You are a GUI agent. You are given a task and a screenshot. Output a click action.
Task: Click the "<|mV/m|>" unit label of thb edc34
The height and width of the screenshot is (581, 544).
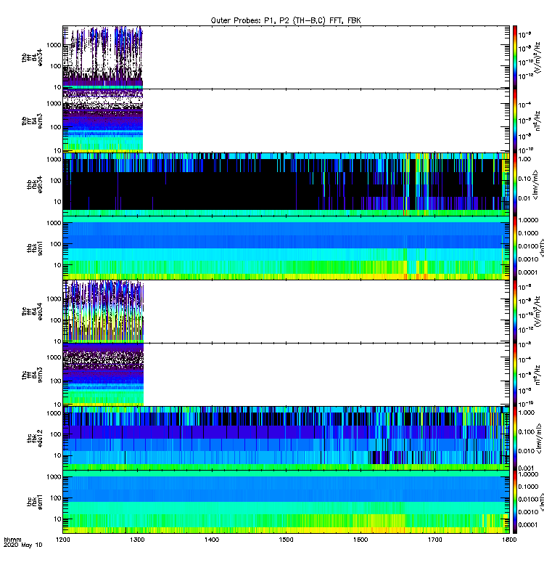click(535, 185)
